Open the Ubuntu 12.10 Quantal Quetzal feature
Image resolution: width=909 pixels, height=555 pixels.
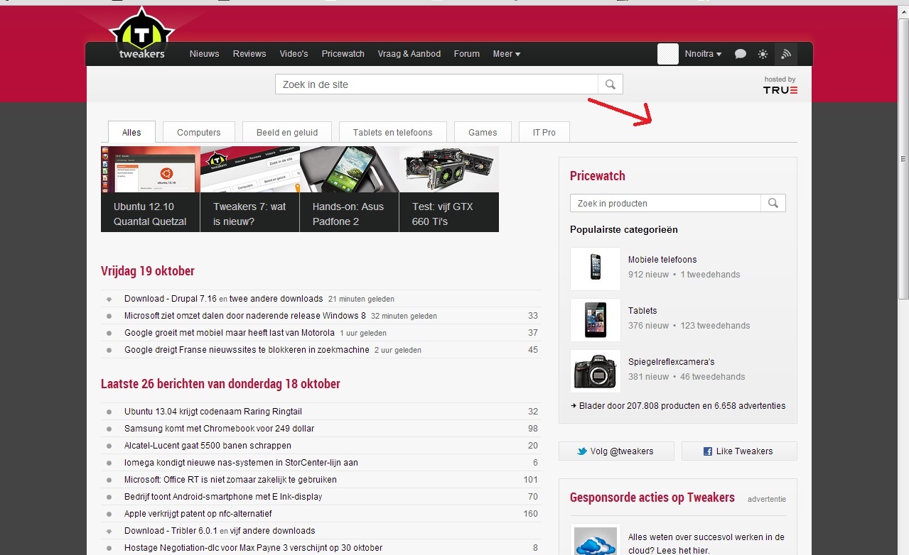tap(151, 189)
